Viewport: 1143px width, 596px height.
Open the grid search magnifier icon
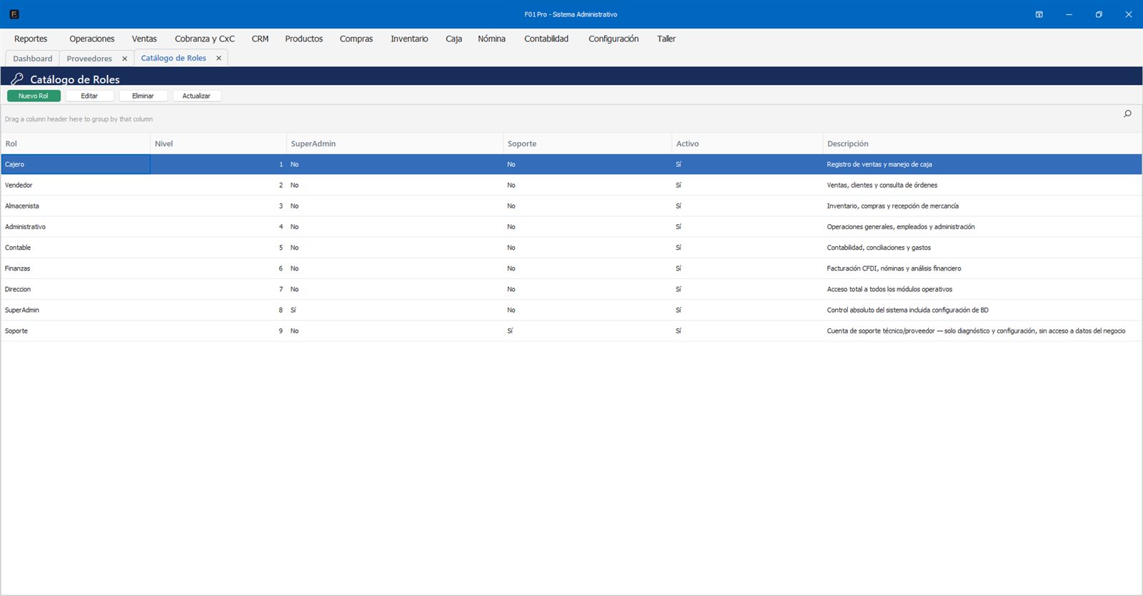click(x=1127, y=113)
